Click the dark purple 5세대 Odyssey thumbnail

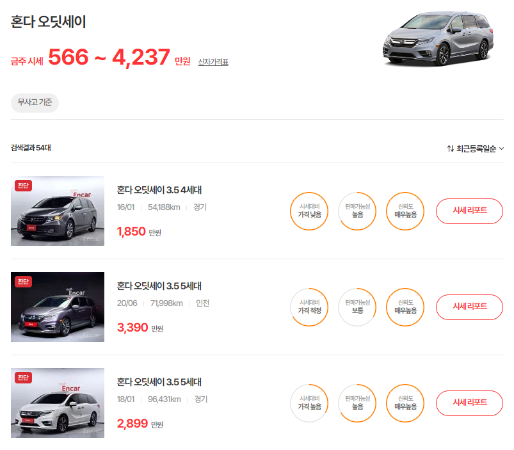click(58, 307)
